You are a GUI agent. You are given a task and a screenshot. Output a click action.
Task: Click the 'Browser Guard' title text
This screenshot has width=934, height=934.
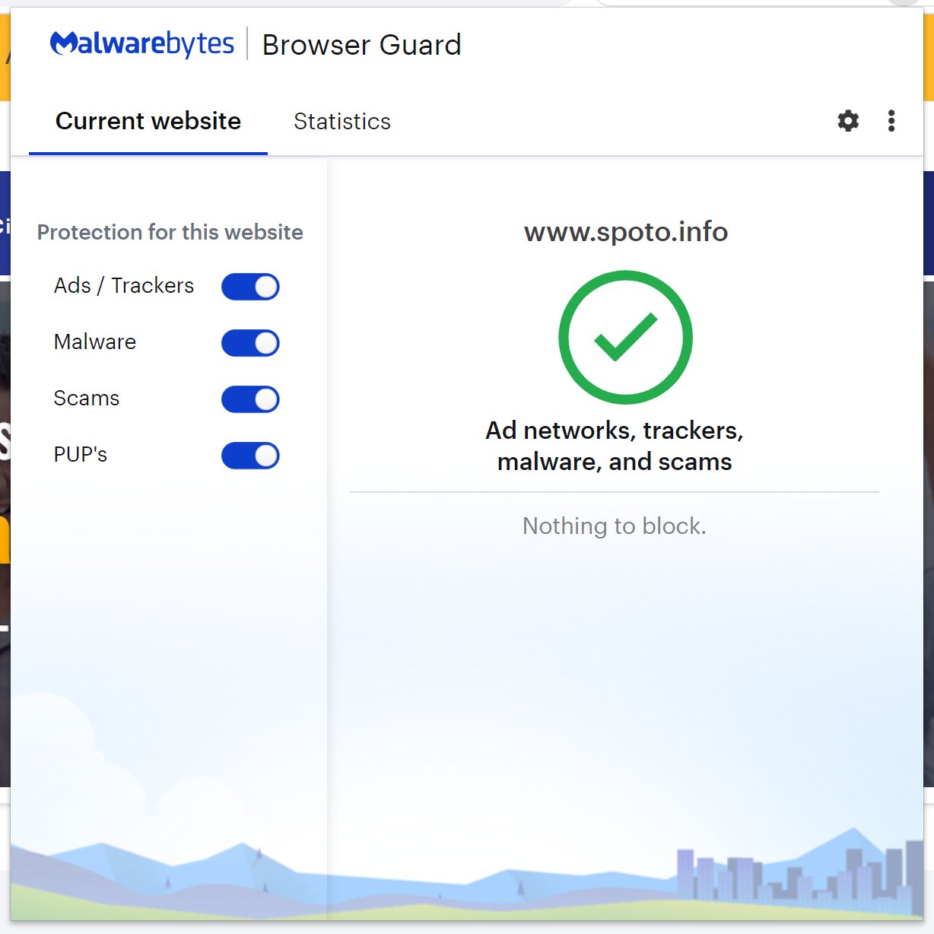point(362,45)
